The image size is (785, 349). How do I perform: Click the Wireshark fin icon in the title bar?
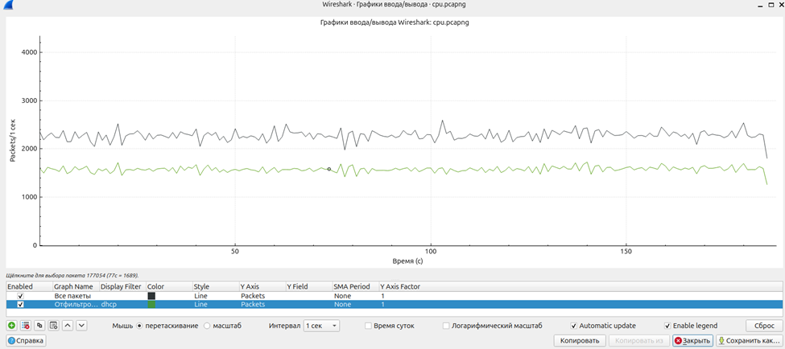[9, 5]
